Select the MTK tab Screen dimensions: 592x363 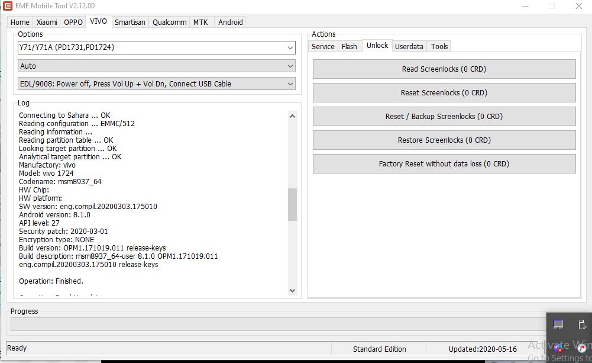(x=200, y=22)
